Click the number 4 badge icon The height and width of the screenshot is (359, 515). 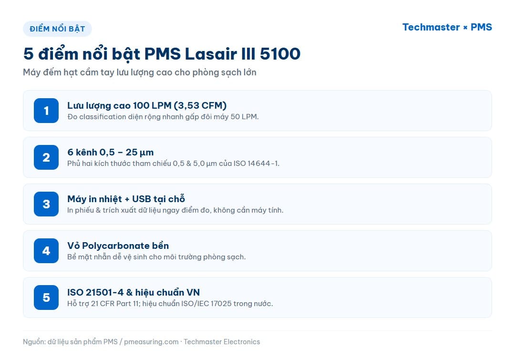(46, 251)
